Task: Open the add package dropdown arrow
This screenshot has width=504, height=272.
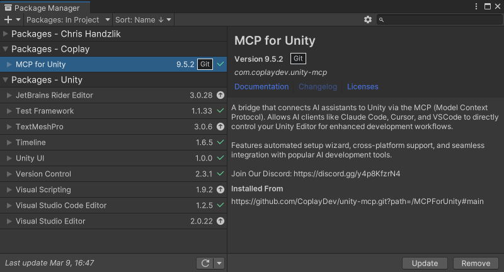Action: pyautogui.click(x=18, y=20)
